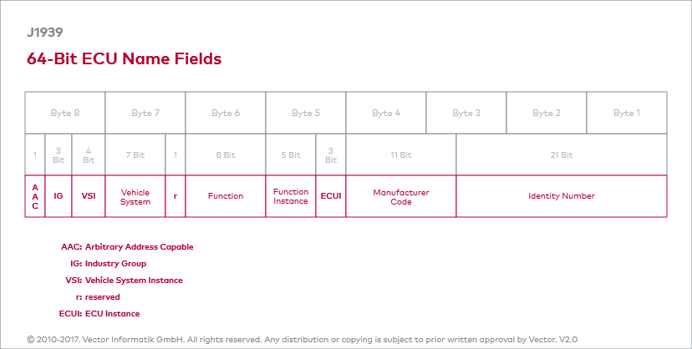Screen dimensions: 692x349
Task: Select the Vehicle System field cell
Action: click(x=135, y=196)
